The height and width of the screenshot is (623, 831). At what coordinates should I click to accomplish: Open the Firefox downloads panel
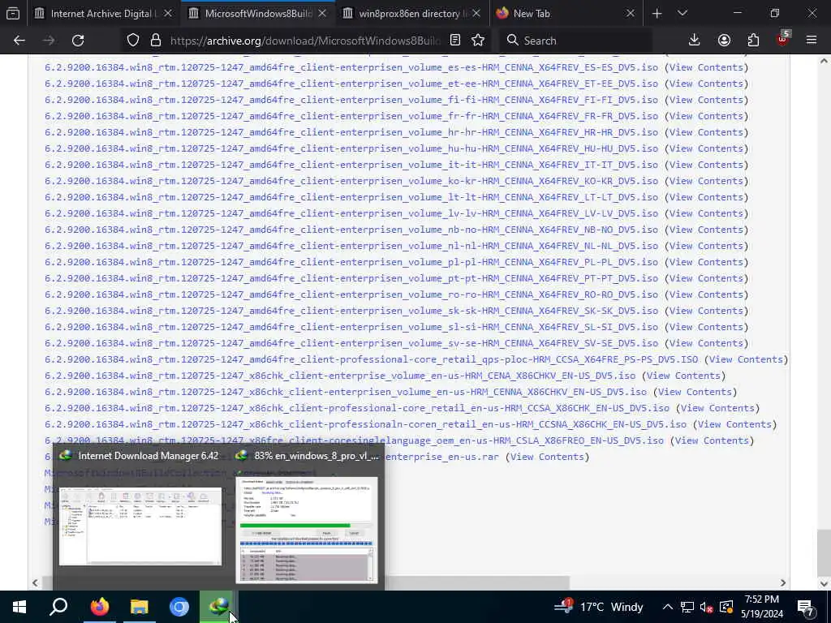pyautogui.click(x=695, y=41)
